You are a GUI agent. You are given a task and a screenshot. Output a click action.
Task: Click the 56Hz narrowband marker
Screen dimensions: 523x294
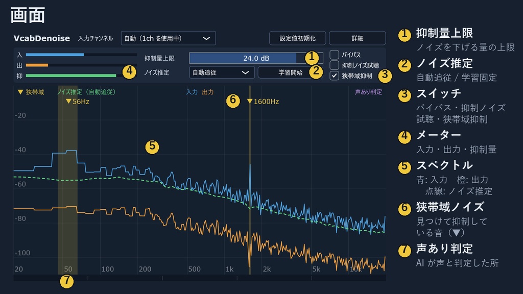[78, 102]
